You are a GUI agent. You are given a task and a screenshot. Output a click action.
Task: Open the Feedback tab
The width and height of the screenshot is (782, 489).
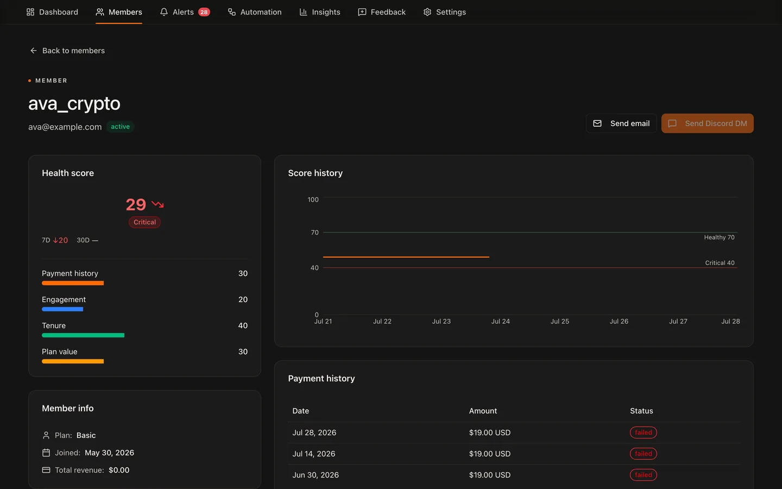tap(382, 12)
